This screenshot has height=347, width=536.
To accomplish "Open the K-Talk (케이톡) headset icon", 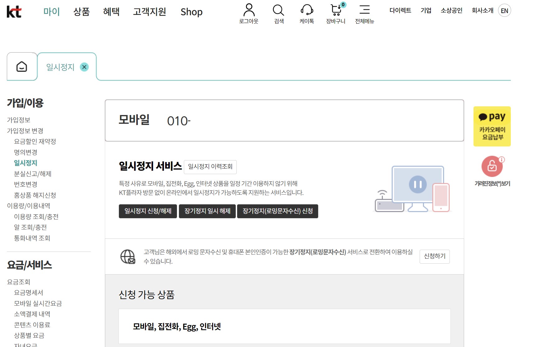I will click(307, 14).
